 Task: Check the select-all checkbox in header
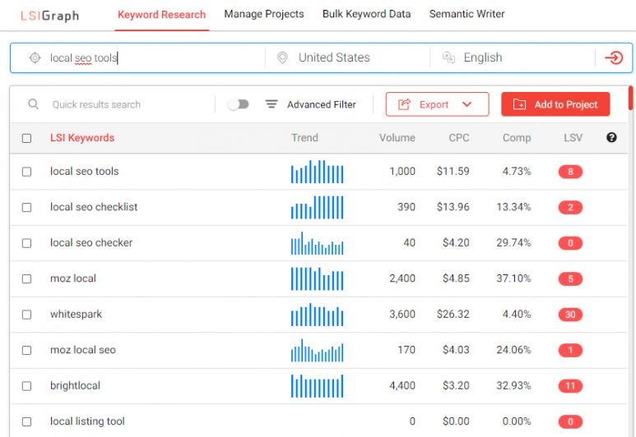(x=27, y=138)
